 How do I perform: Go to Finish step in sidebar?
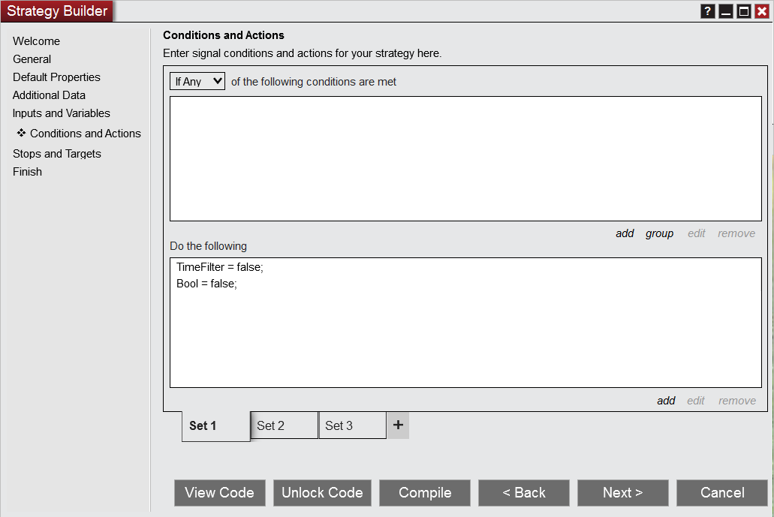(x=28, y=172)
